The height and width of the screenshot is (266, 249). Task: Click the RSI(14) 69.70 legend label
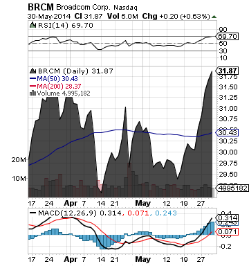[x=66, y=25]
